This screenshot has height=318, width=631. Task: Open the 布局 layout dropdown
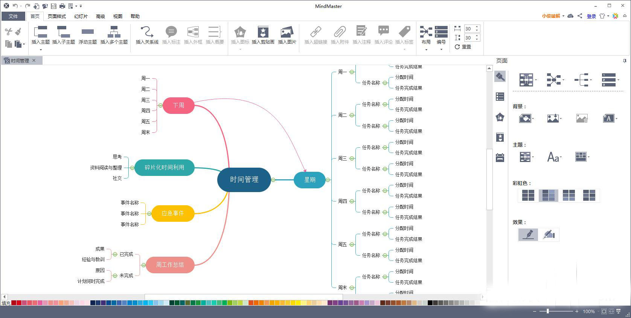[x=426, y=38]
